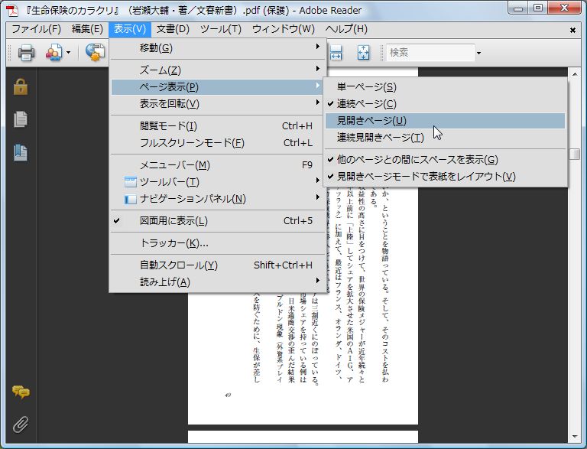This screenshot has height=449, width=587.
Task: Click the fit full page icon
Action: [x=363, y=53]
